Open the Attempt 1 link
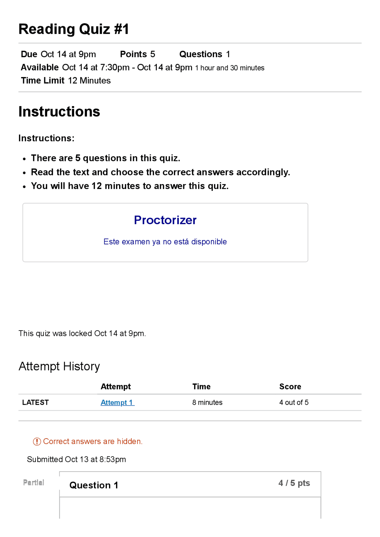 117,402
